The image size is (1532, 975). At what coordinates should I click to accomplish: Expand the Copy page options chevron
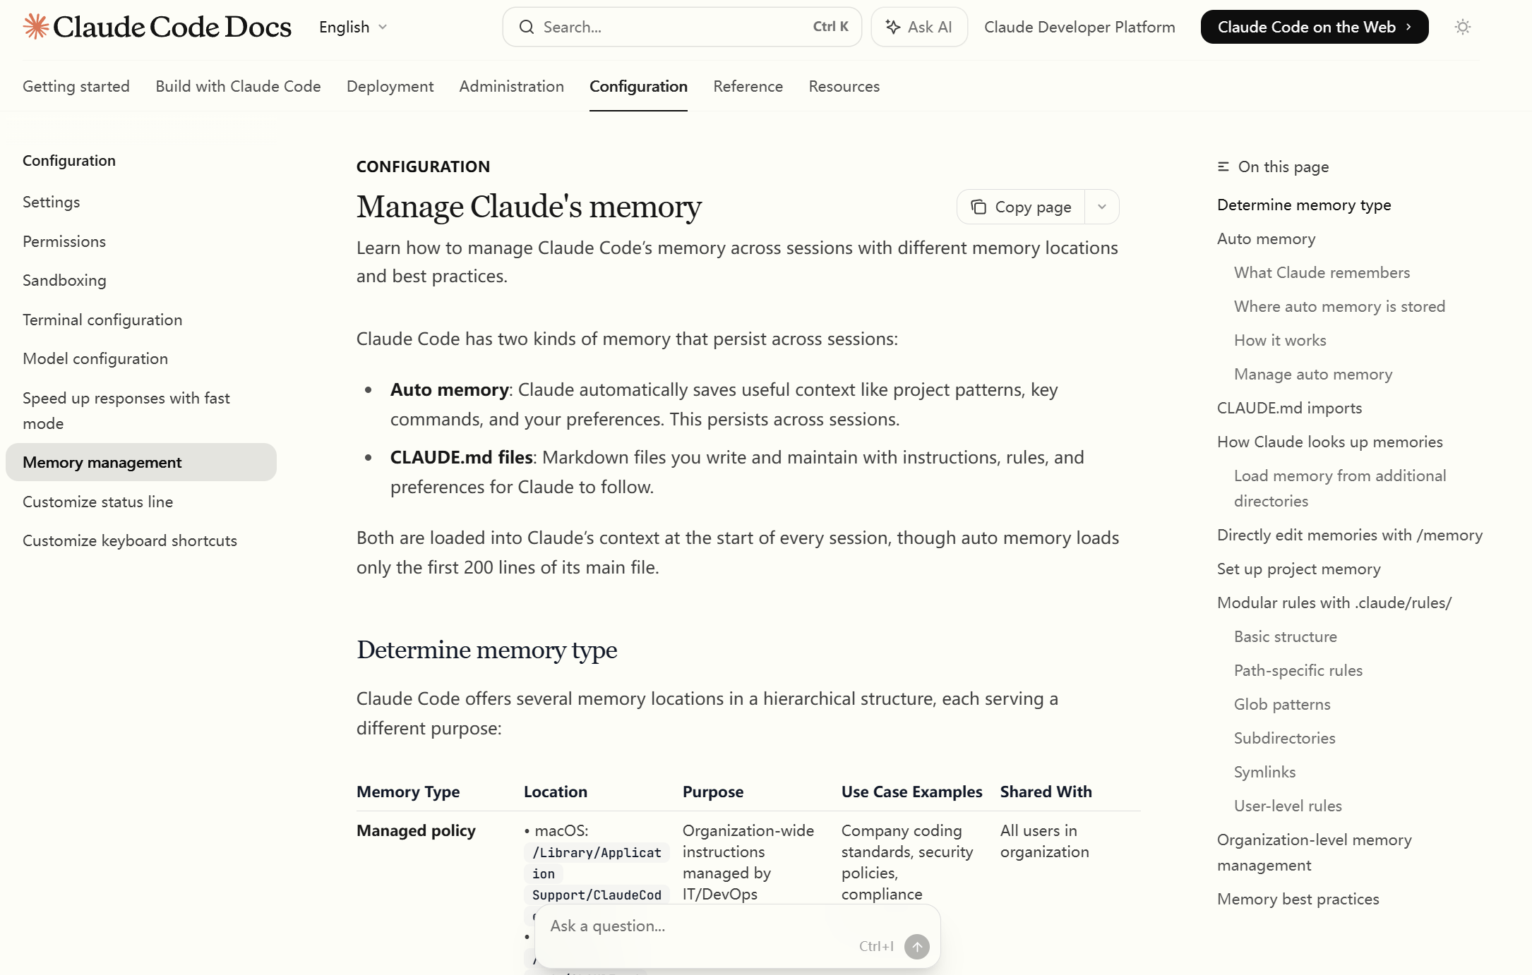(x=1101, y=207)
